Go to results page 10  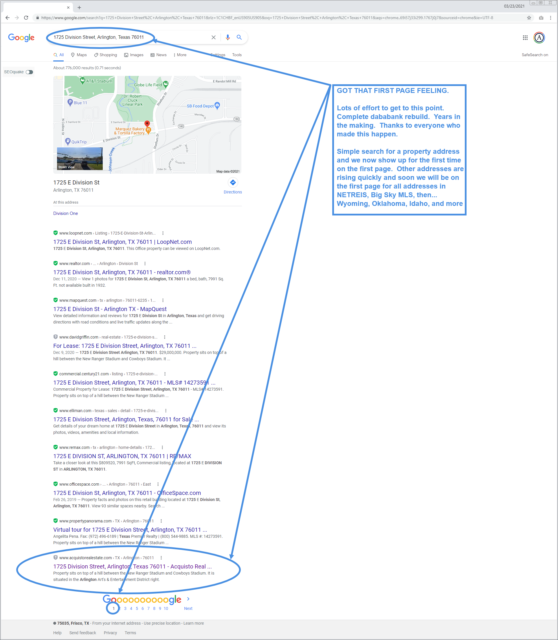[166, 608]
